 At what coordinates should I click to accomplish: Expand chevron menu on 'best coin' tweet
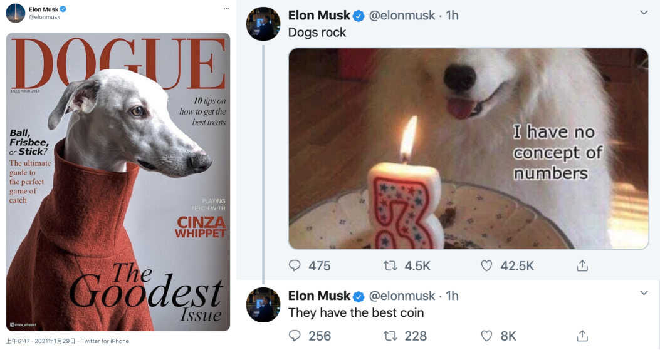point(644,293)
